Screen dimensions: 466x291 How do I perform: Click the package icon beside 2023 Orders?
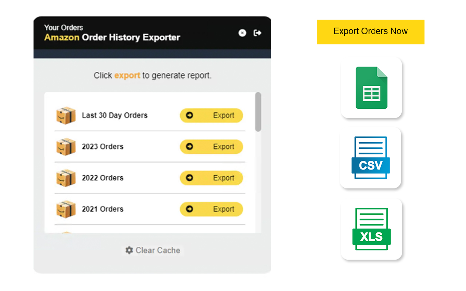coord(66,147)
